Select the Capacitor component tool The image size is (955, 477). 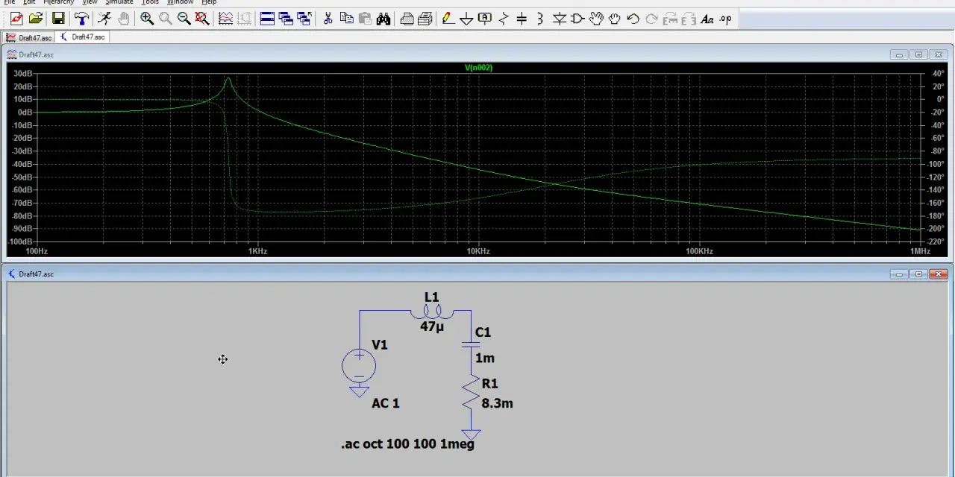(522, 19)
